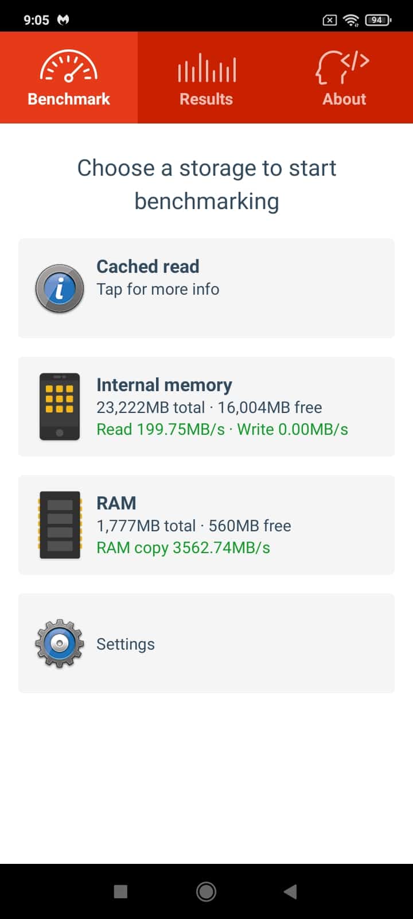
Task: Tap the Read 199.75MB/s result line
Action: pos(161,429)
